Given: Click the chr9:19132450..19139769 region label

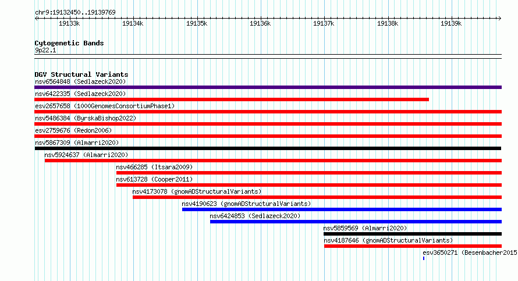Looking at the screenshot, I should click(x=75, y=13).
